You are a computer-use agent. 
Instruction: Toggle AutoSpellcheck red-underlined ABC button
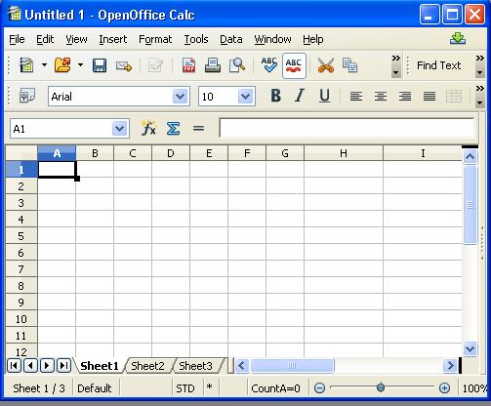294,65
